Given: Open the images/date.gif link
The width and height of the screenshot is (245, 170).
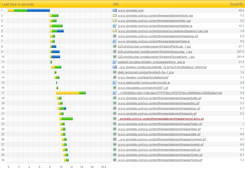Looking at the screenshot, I should click(x=159, y=134).
